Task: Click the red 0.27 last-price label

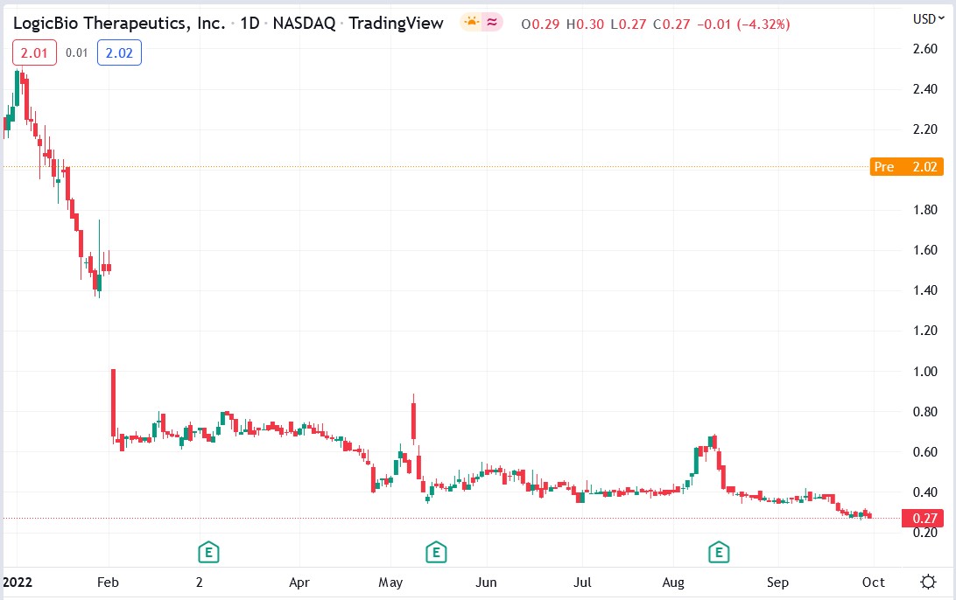Action: coord(924,518)
